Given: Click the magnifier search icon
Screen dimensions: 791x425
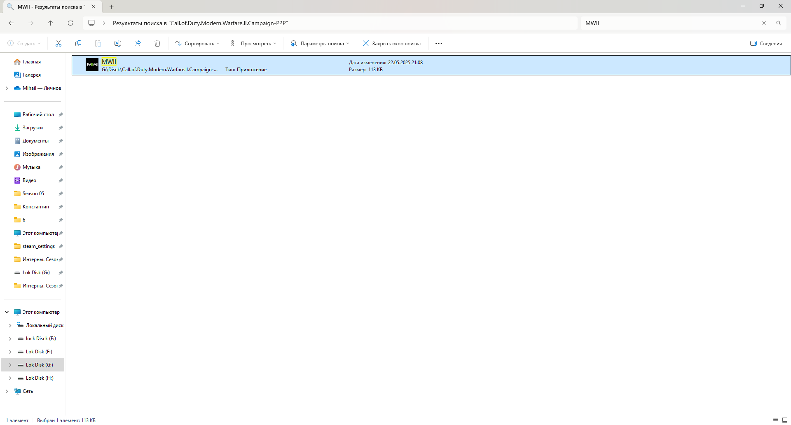Looking at the screenshot, I should (x=779, y=23).
